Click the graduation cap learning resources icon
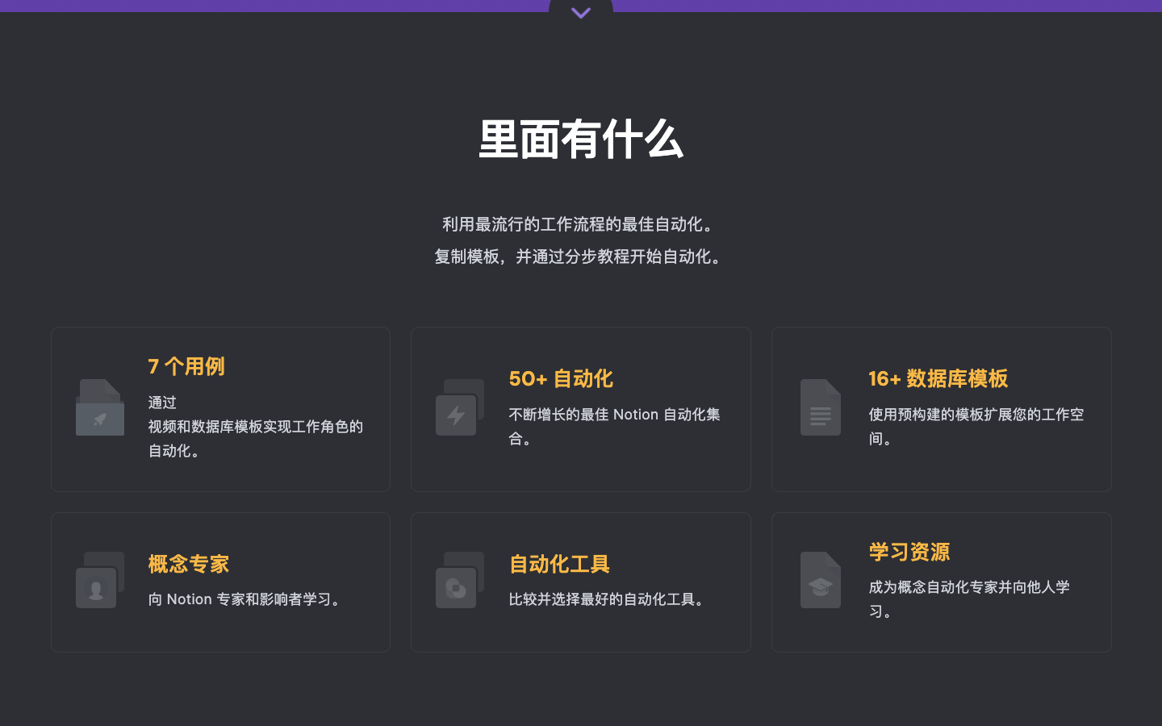The width and height of the screenshot is (1162, 726). (x=820, y=581)
